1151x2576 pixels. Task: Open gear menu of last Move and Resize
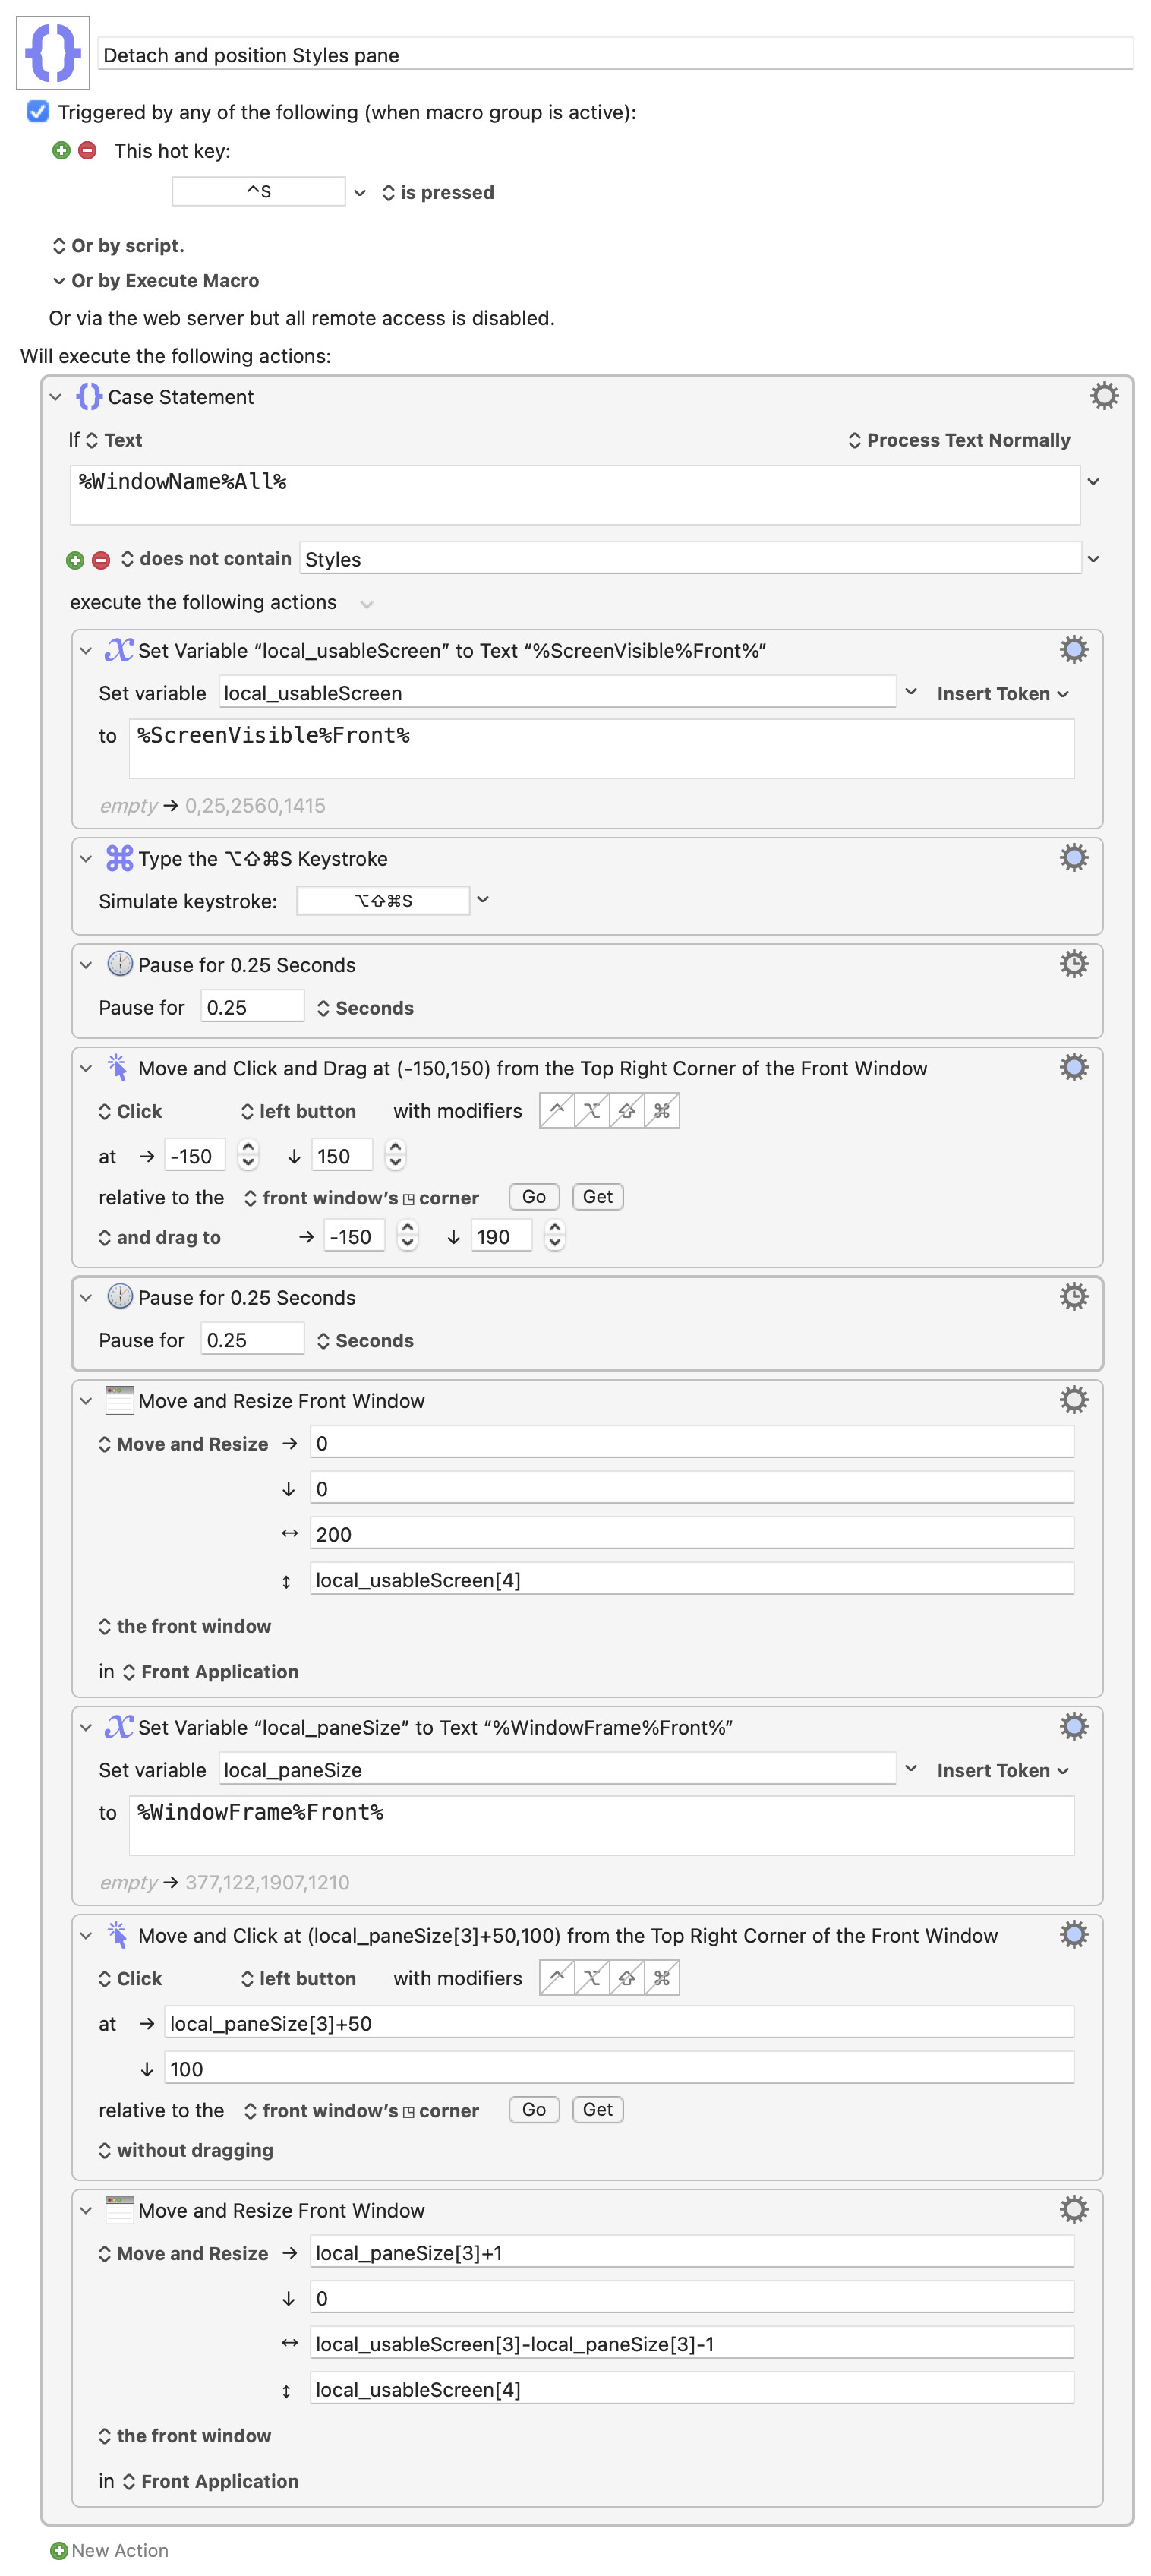(x=1073, y=2209)
